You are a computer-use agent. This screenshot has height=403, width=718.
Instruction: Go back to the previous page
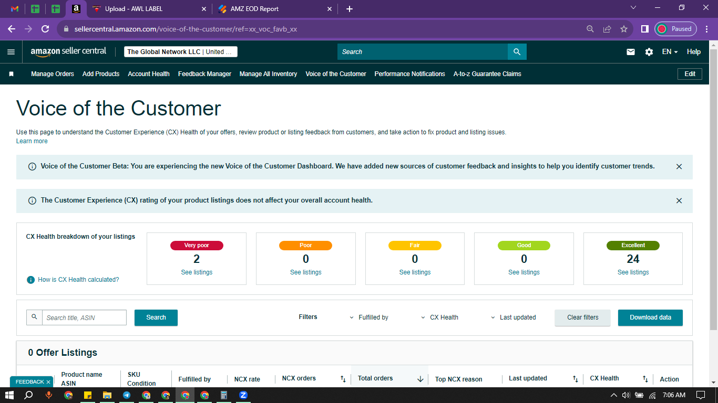coord(12,29)
